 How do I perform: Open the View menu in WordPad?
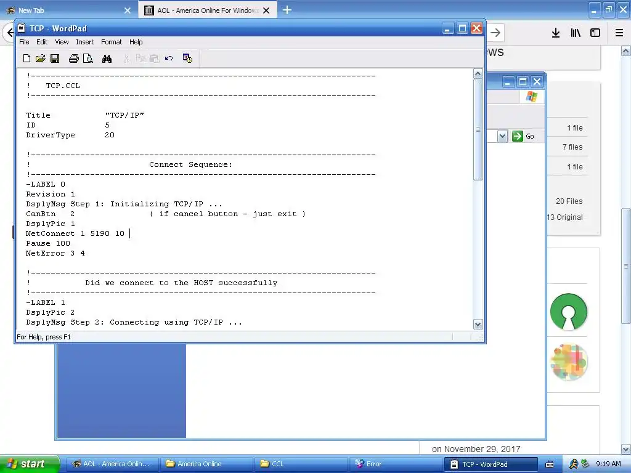tap(62, 42)
